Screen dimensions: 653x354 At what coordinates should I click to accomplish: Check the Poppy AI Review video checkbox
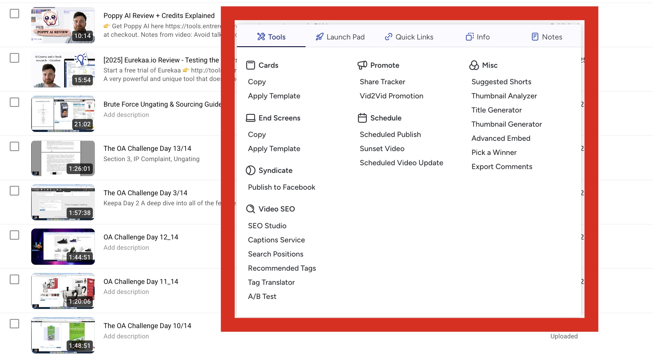[x=14, y=14]
